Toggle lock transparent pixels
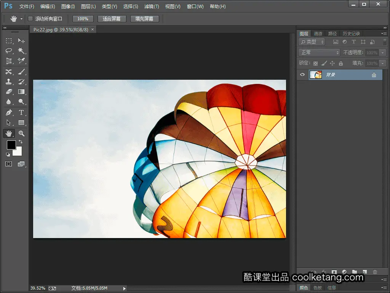390x293 pixels. [315, 63]
